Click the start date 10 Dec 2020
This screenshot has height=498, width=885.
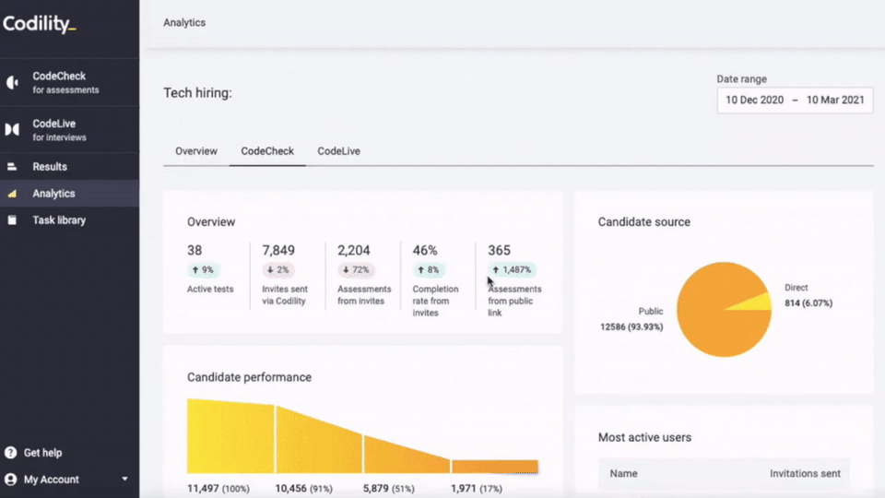(x=755, y=100)
